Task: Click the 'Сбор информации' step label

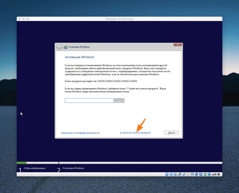Action: click(x=35, y=168)
